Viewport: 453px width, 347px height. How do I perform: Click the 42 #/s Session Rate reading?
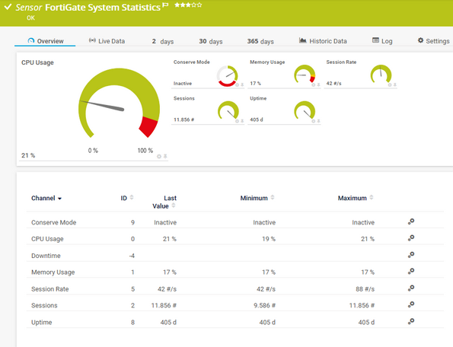(333, 84)
